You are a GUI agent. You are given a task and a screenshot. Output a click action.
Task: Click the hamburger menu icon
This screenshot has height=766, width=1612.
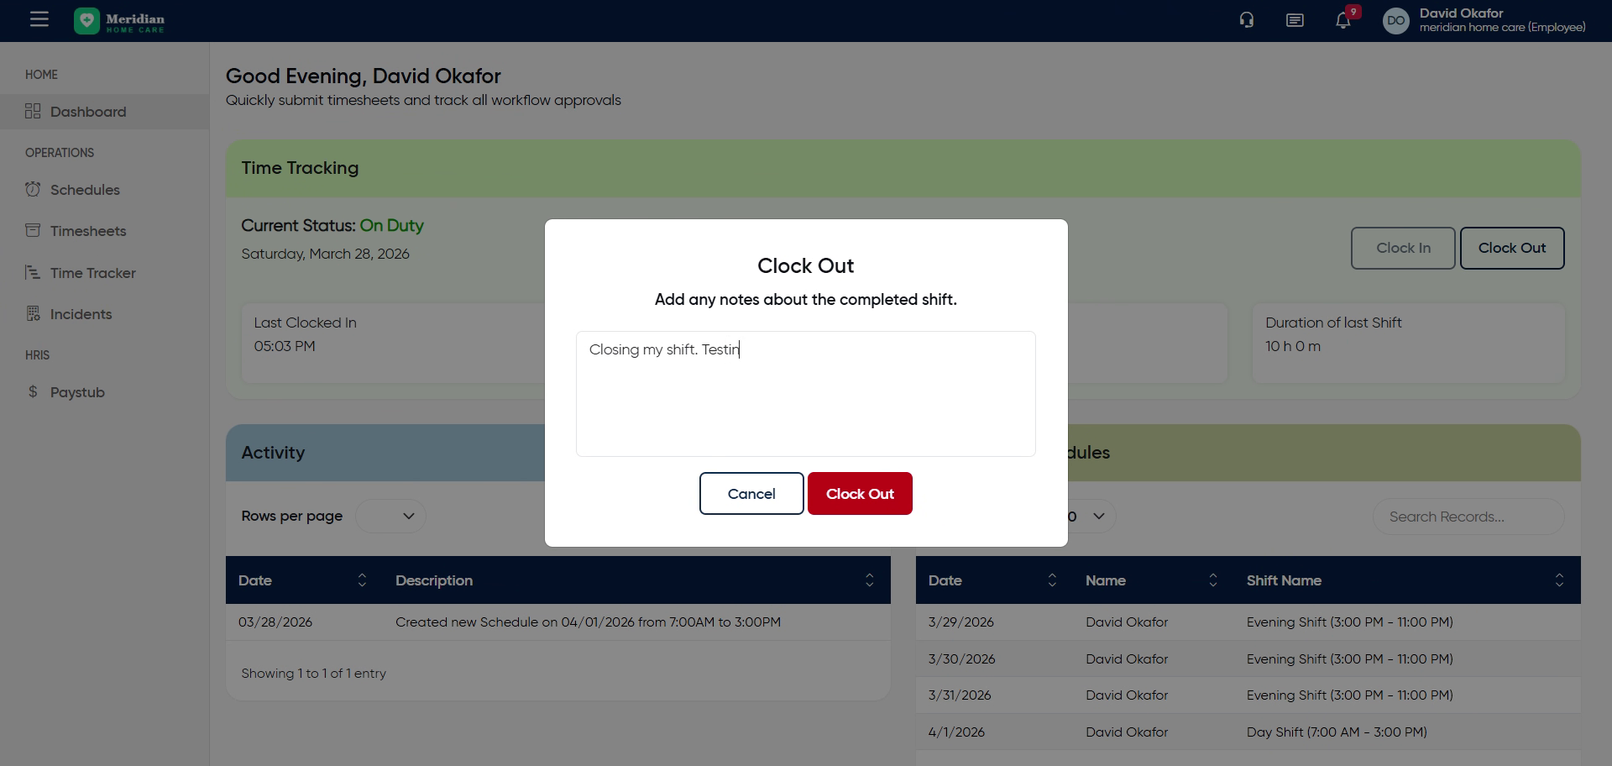coord(39,19)
